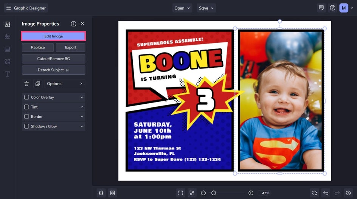The height and width of the screenshot is (199, 357).
Task: Select the baby photo on canvas
Action: click(281, 101)
